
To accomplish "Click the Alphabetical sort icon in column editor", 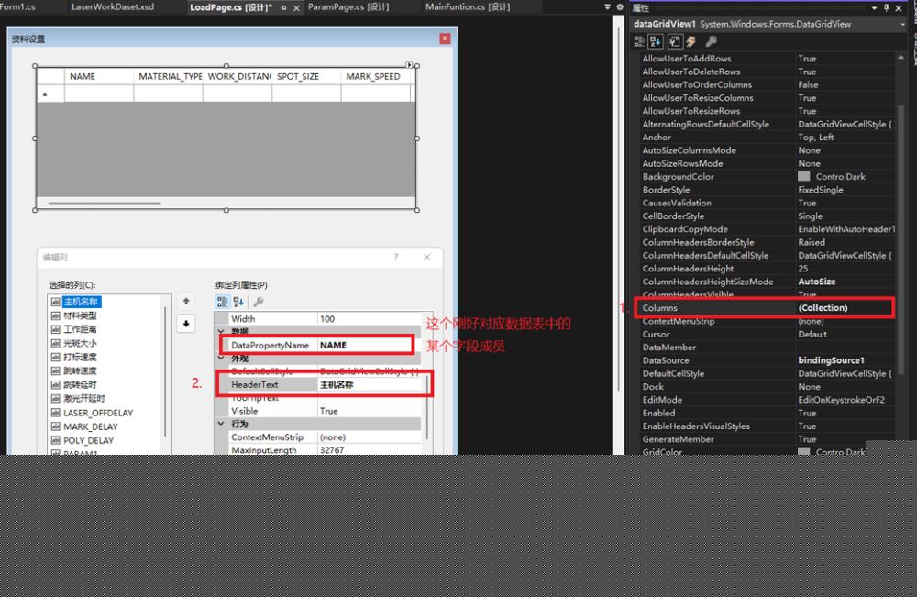I will 238,301.
